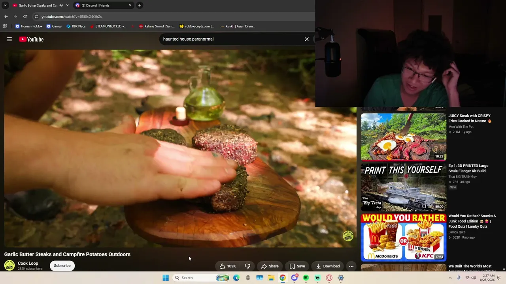The image size is (506, 284).
Task: Open the robloxscripts.com bookmark
Action: [196, 26]
